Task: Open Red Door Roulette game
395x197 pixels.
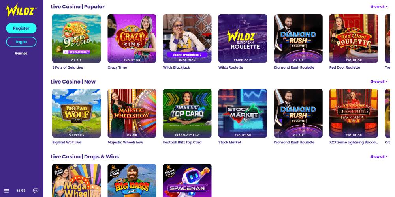Action: [354, 39]
